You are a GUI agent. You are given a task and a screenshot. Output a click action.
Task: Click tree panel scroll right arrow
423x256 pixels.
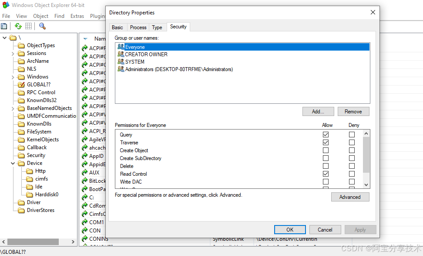click(73, 242)
